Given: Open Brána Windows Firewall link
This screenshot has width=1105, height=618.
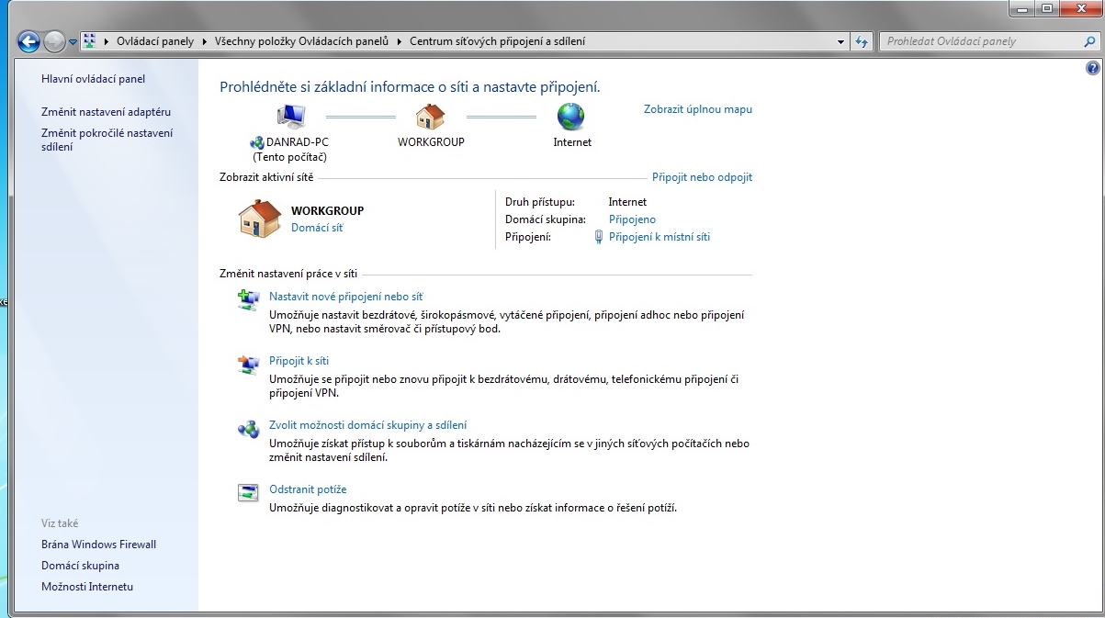Looking at the screenshot, I should (98, 545).
